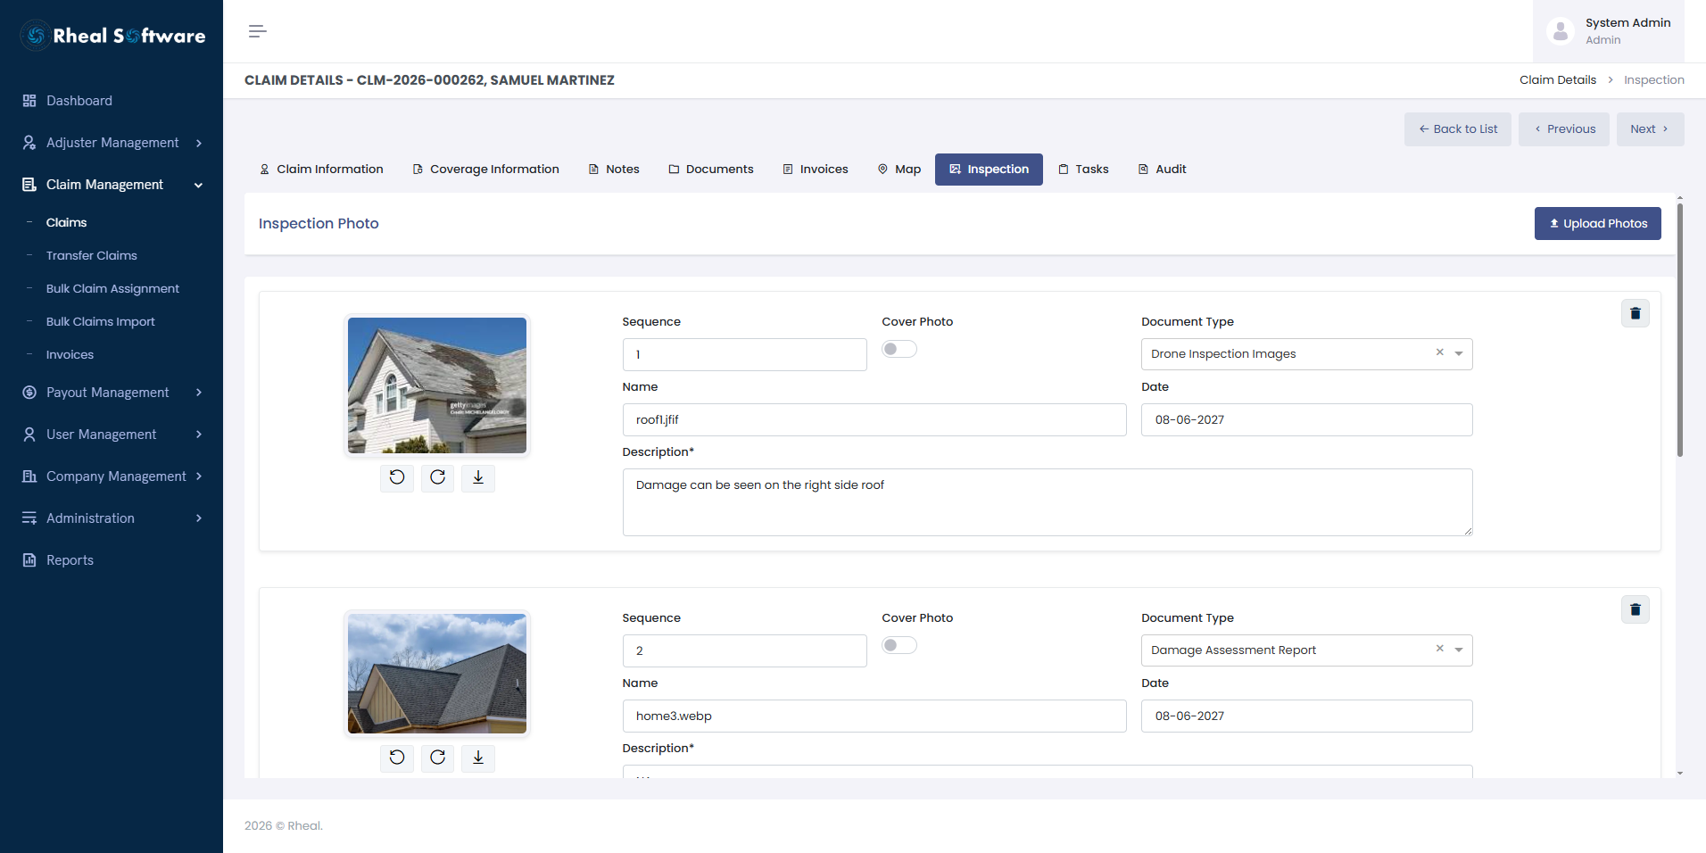
Task: Expand Adjuster Management menu
Action: [112, 143]
